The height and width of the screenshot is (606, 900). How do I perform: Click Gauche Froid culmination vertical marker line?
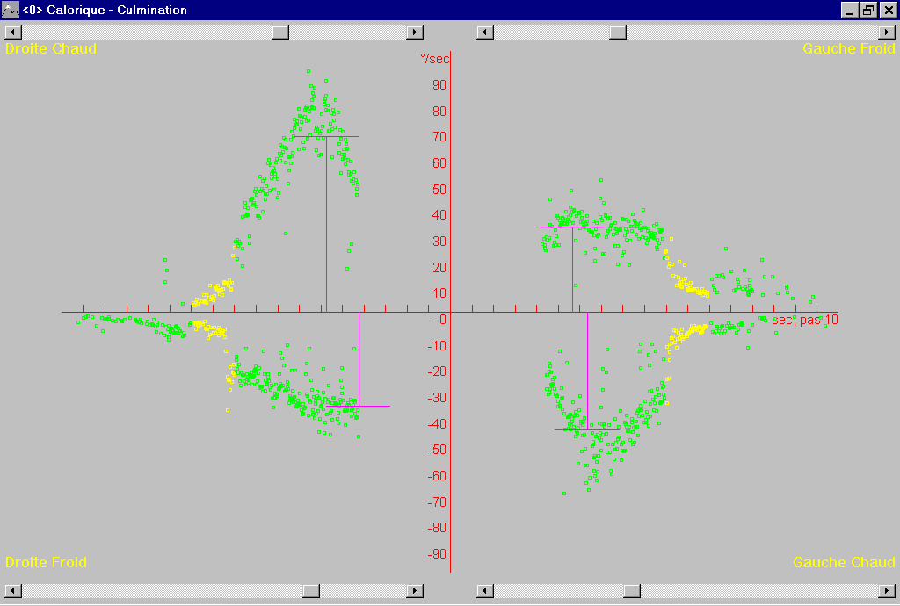coord(572,270)
